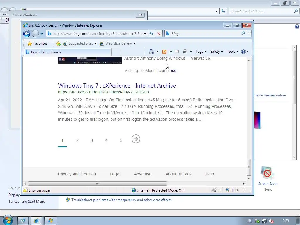Expand the Print dropdown arrow

pyautogui.click(x=191, y=52)
